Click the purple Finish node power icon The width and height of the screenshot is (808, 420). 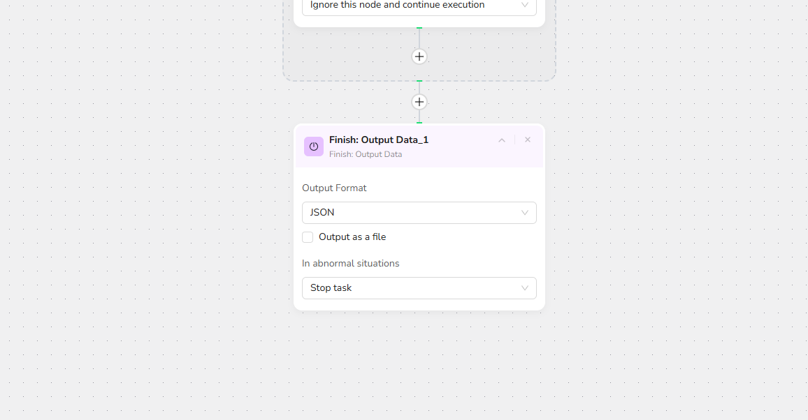coord(314,147)
